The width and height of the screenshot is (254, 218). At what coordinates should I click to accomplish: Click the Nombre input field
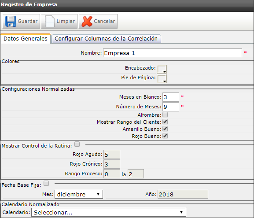coord(173,53)
